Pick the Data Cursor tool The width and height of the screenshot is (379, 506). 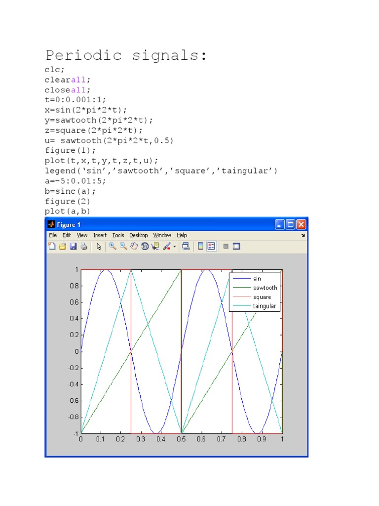click(x=155, y=247)
